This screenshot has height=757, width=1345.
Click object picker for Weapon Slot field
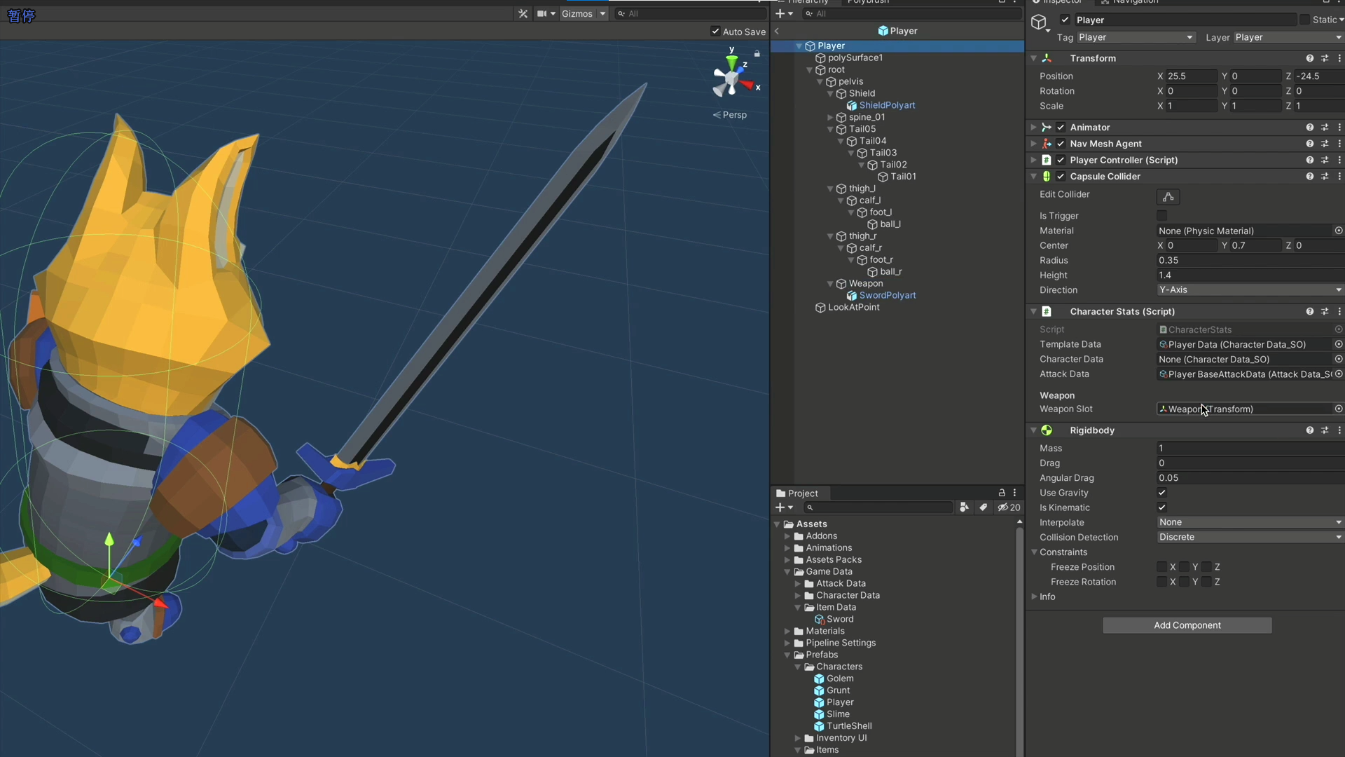1338,409
